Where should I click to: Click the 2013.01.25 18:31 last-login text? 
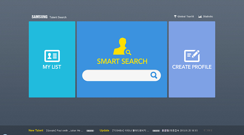pyautogui.click(x=189, y=131)
